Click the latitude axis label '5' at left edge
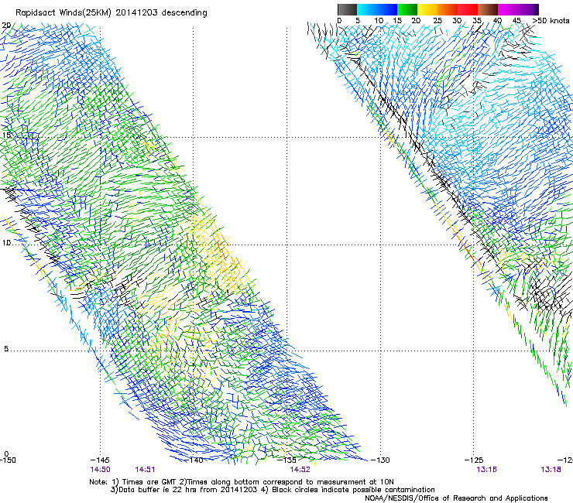Screen dimensions: 573x503 tap(6, 349)
